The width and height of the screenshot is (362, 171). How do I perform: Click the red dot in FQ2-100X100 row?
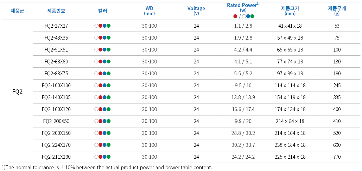coord(100,85)
